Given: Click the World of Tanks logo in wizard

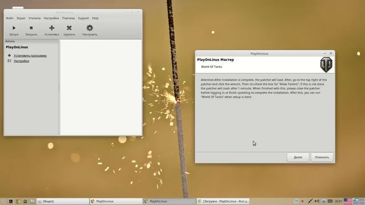Looking at the screenshot, I should coord(326,64).
